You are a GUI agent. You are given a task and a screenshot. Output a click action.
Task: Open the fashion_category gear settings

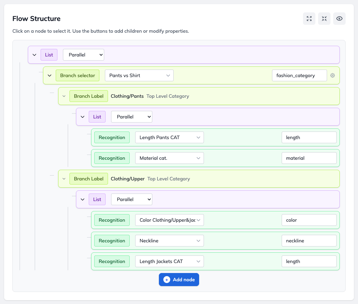tap(332, 75)
